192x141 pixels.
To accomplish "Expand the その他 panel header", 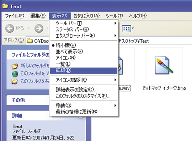I will pos(28,100).
